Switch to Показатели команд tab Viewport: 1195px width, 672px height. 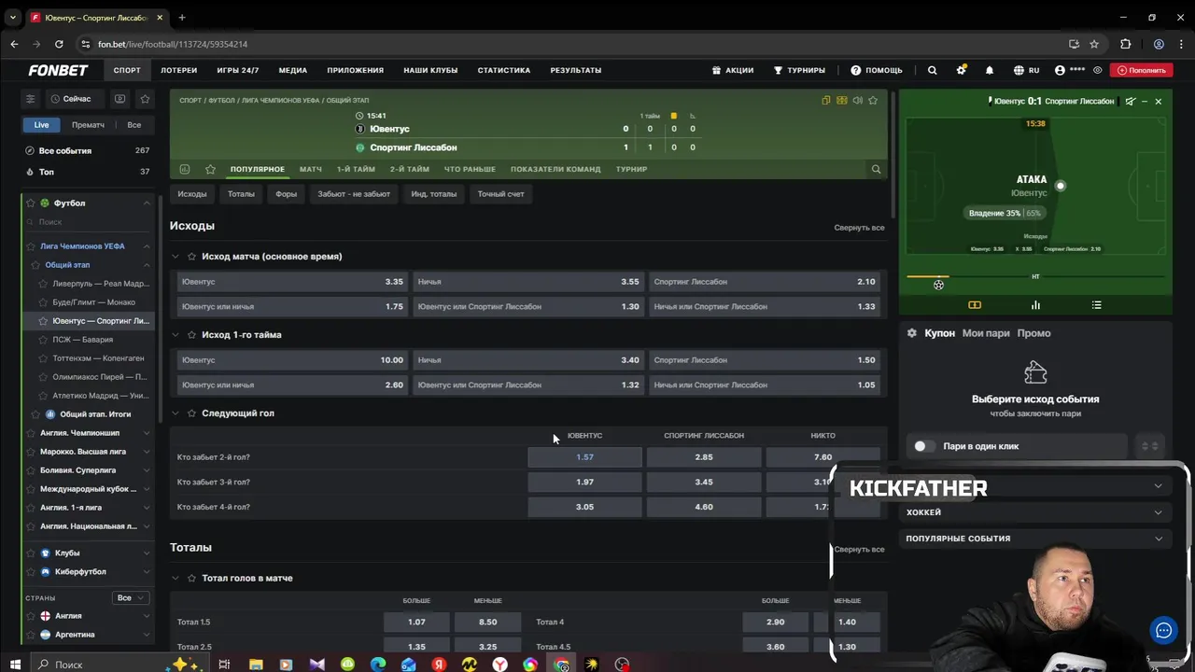coord(555,169)
